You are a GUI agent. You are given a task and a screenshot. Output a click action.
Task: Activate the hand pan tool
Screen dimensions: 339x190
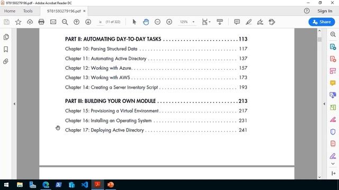point(146,22)
